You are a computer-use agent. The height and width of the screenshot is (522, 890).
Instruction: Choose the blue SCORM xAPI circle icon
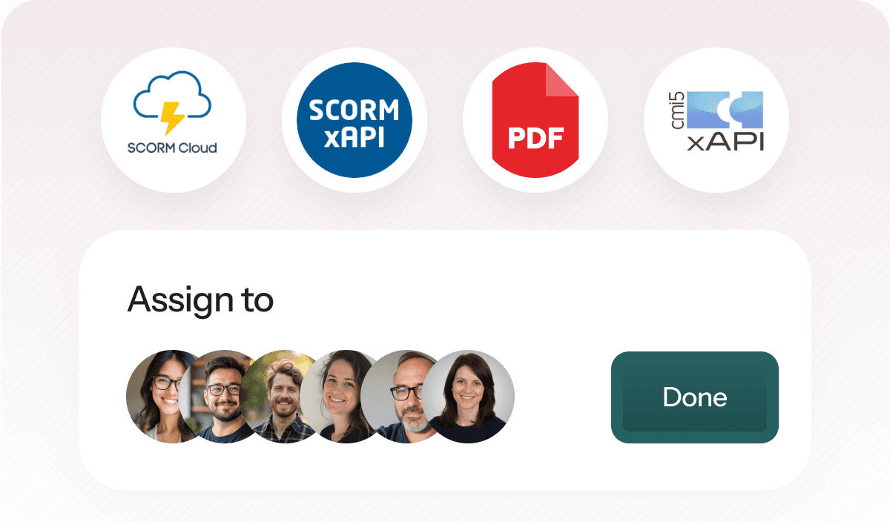click(354, 120)
